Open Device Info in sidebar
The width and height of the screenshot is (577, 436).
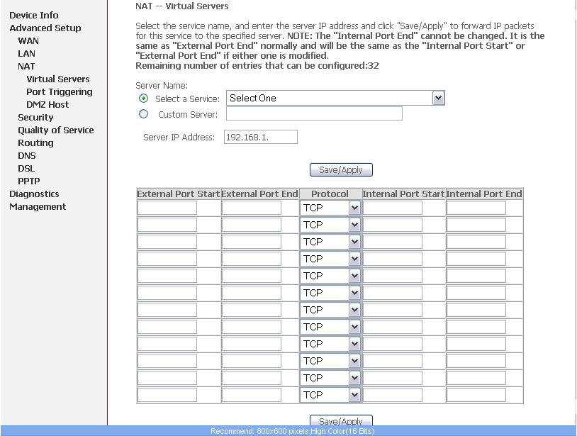click(x=34, y=15)
